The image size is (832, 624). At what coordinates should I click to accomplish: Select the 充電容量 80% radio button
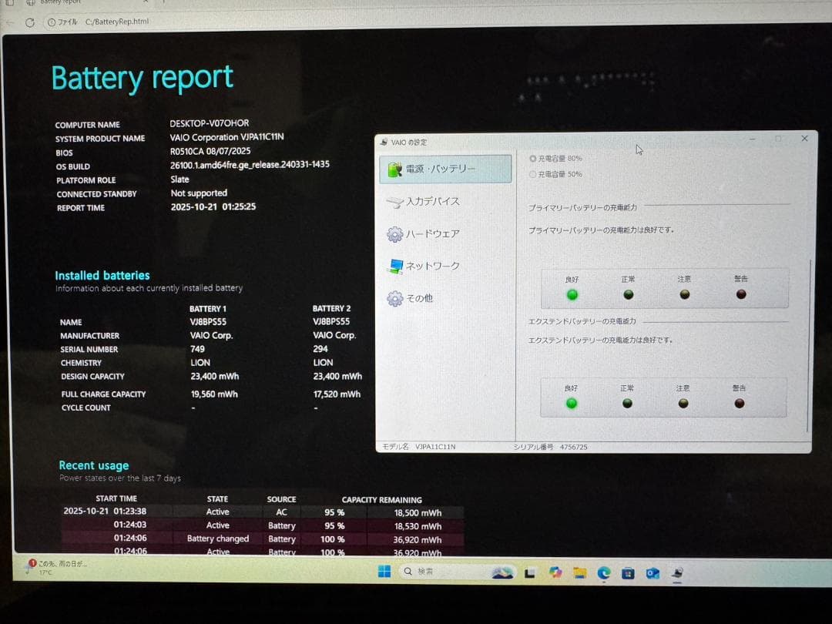click(x=533, y=159)
